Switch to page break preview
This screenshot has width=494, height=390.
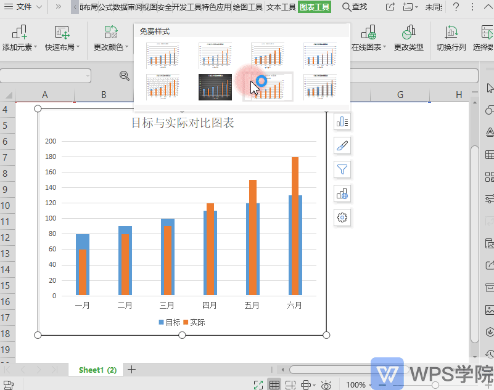coord(290,384)
